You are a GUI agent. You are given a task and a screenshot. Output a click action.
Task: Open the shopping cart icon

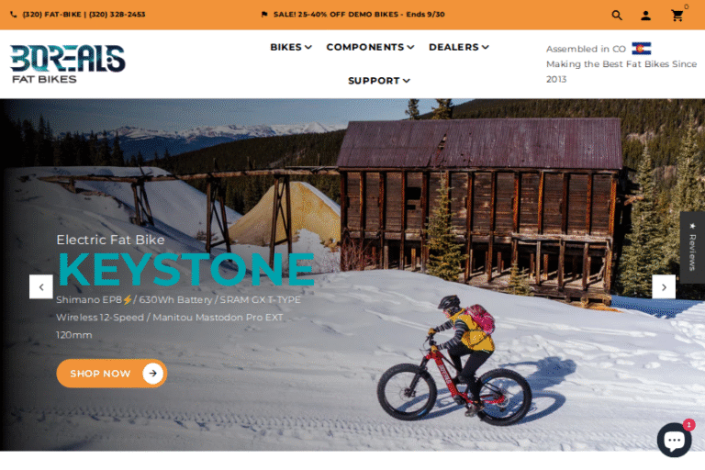point(677,16)
